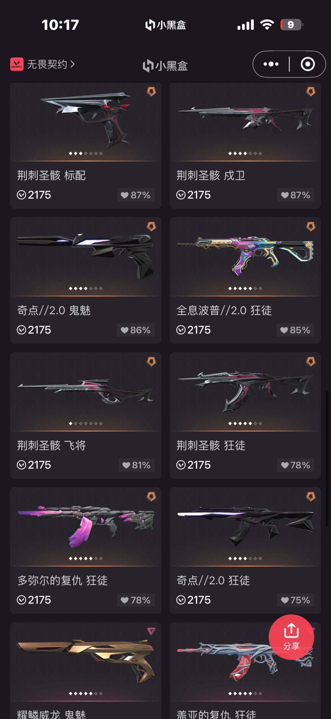
Task: Tap tier badge icon on 全息波普//2.0 狂徒
Action: point(311,226)
